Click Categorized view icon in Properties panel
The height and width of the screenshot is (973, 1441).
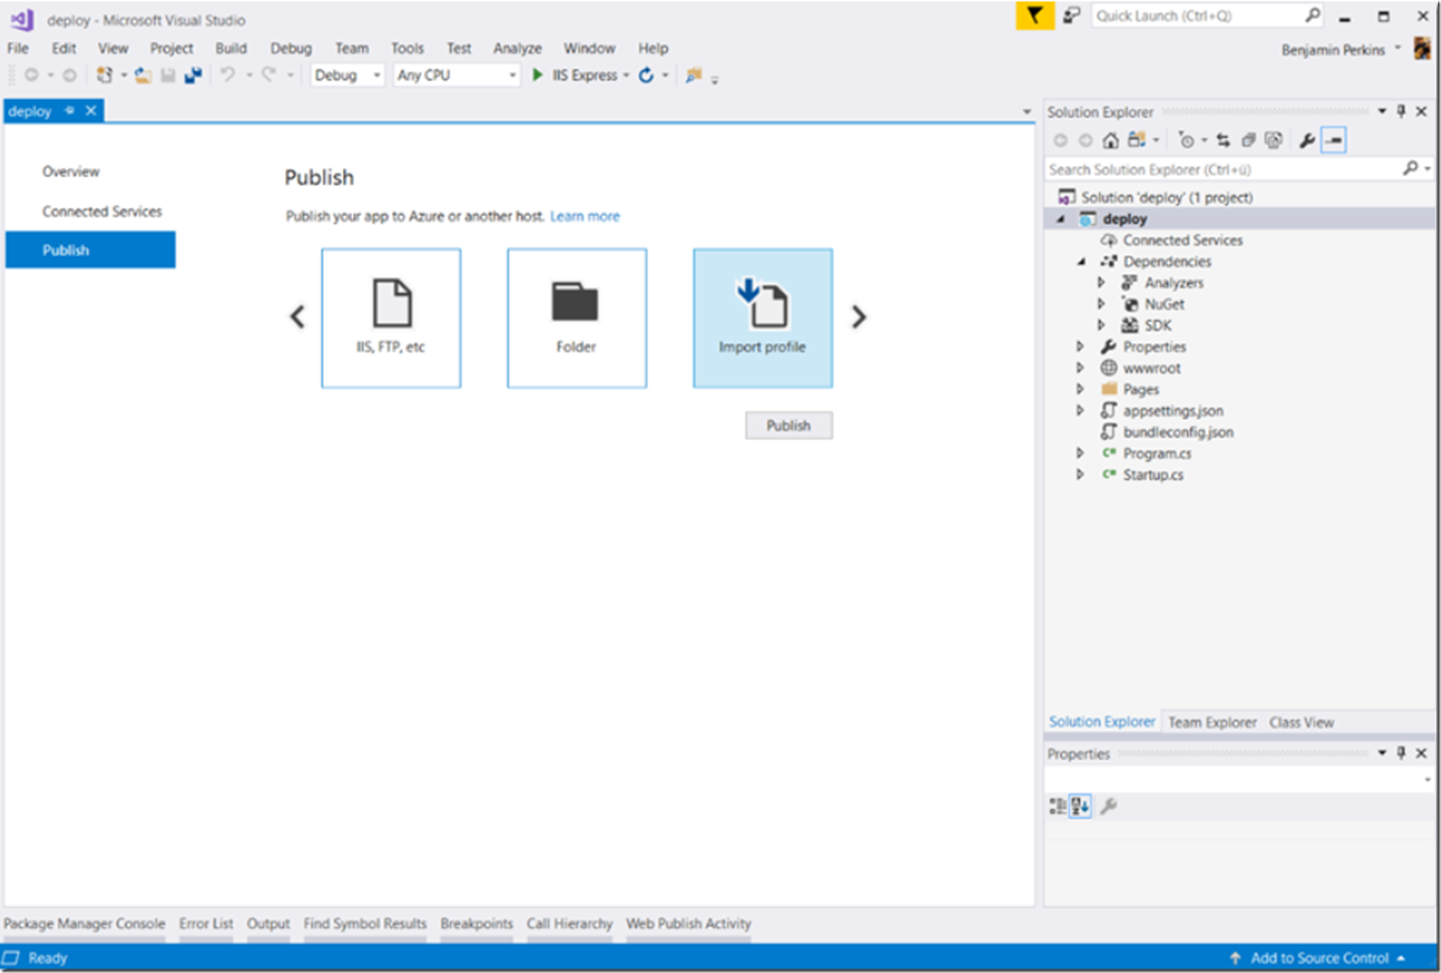1057,807
